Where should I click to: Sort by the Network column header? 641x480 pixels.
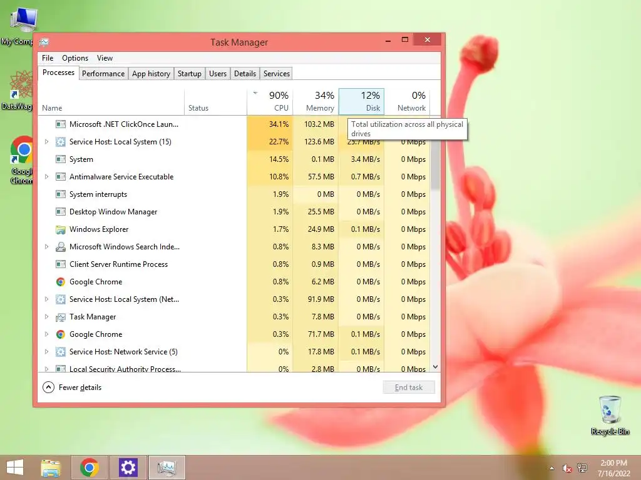coord(407,101)
